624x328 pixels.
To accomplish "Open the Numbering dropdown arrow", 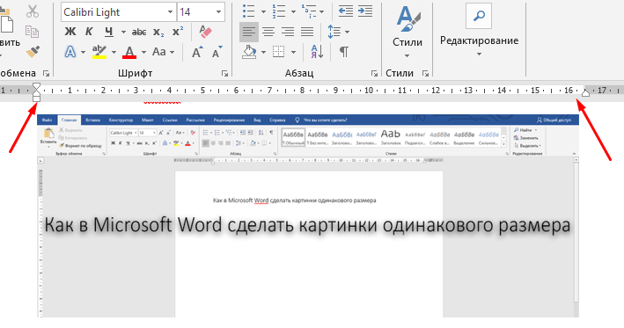I will 293,12.
